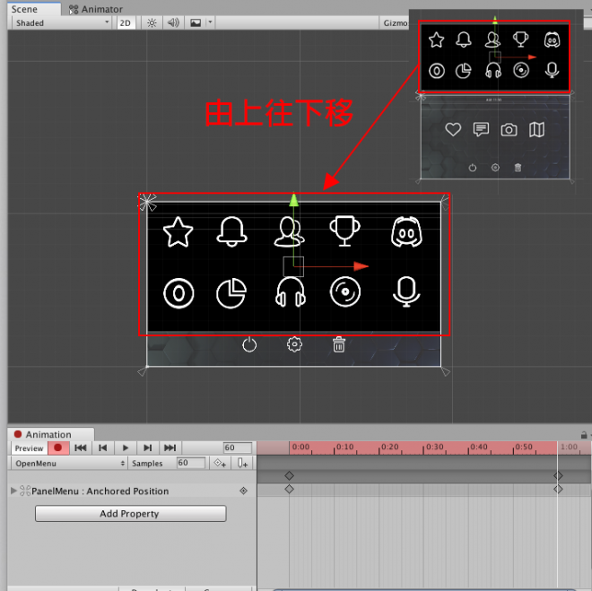Select the Scene tab
The image size is (592, 591).
click(24, 9)
